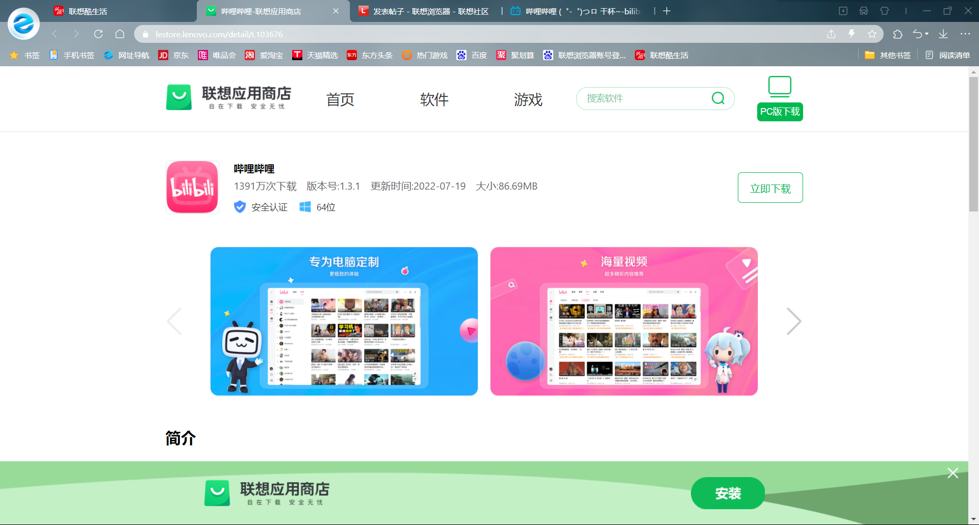This screenshot has width=979, height=525.
Task: Open the 唯品会 bookmark
Action: tap(217, 55)
